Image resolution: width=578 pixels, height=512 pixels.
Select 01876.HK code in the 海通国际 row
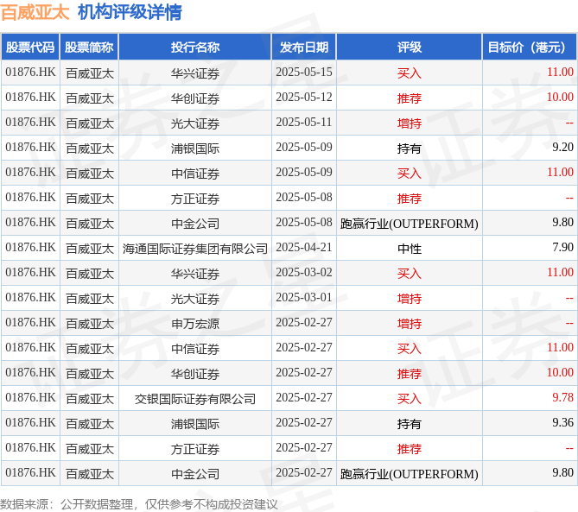click(x=30, y=248)
